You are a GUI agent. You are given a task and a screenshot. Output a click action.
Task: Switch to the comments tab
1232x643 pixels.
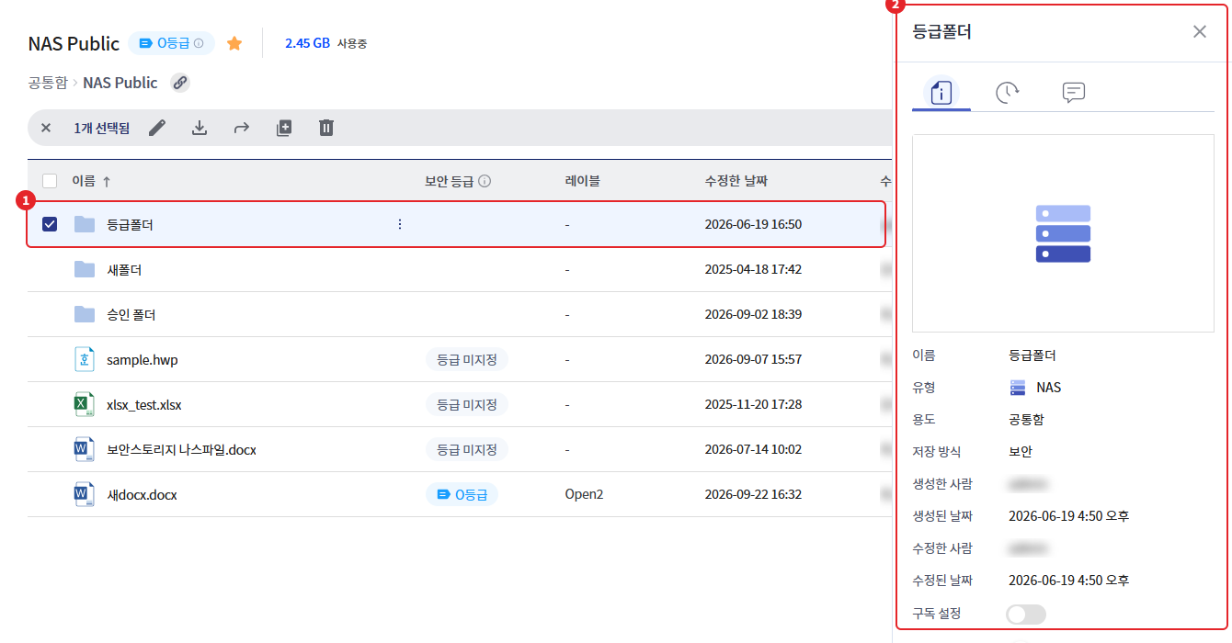(1074, 92)
